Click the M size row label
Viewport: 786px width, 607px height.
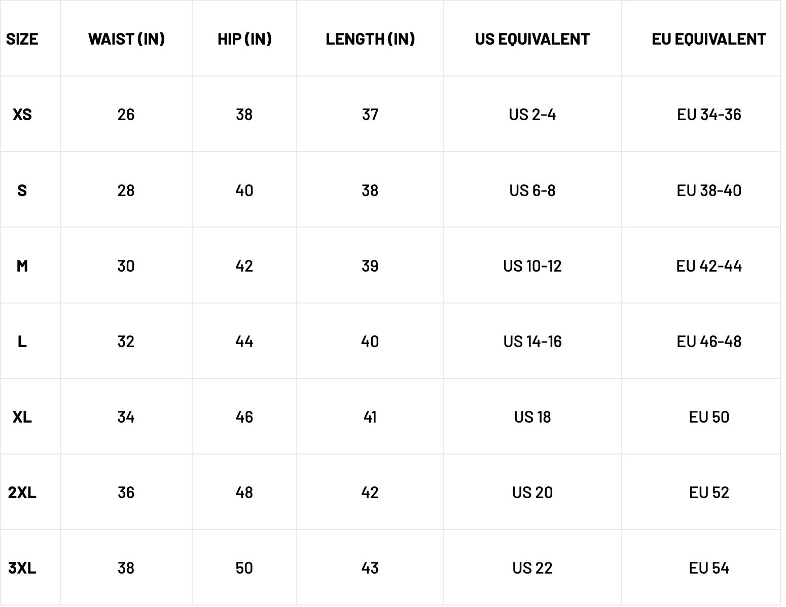pyautogui.click(x=22, y=266)
